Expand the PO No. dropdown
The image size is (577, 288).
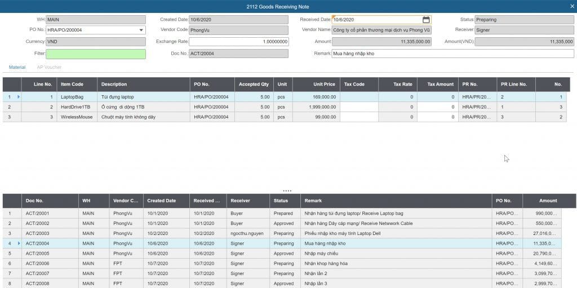[141, 30]
